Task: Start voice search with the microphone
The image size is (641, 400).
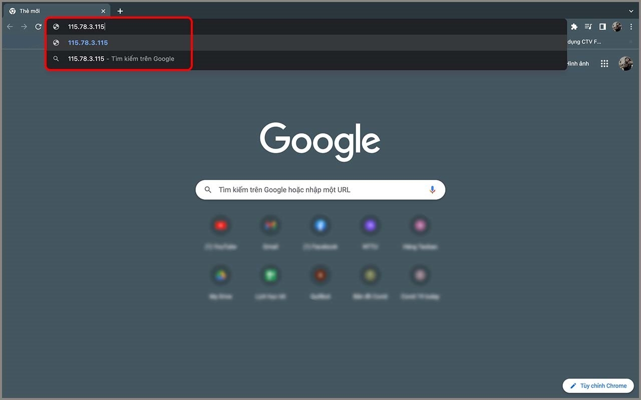Action: click(432, 190)
